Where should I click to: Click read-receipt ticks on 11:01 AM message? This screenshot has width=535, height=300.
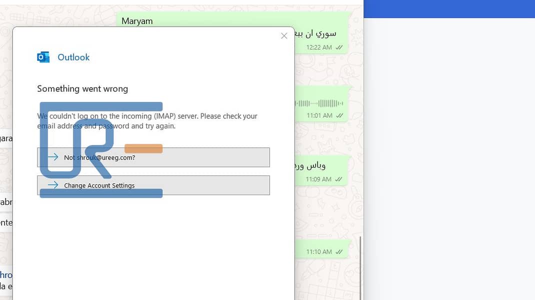point(339,115)
